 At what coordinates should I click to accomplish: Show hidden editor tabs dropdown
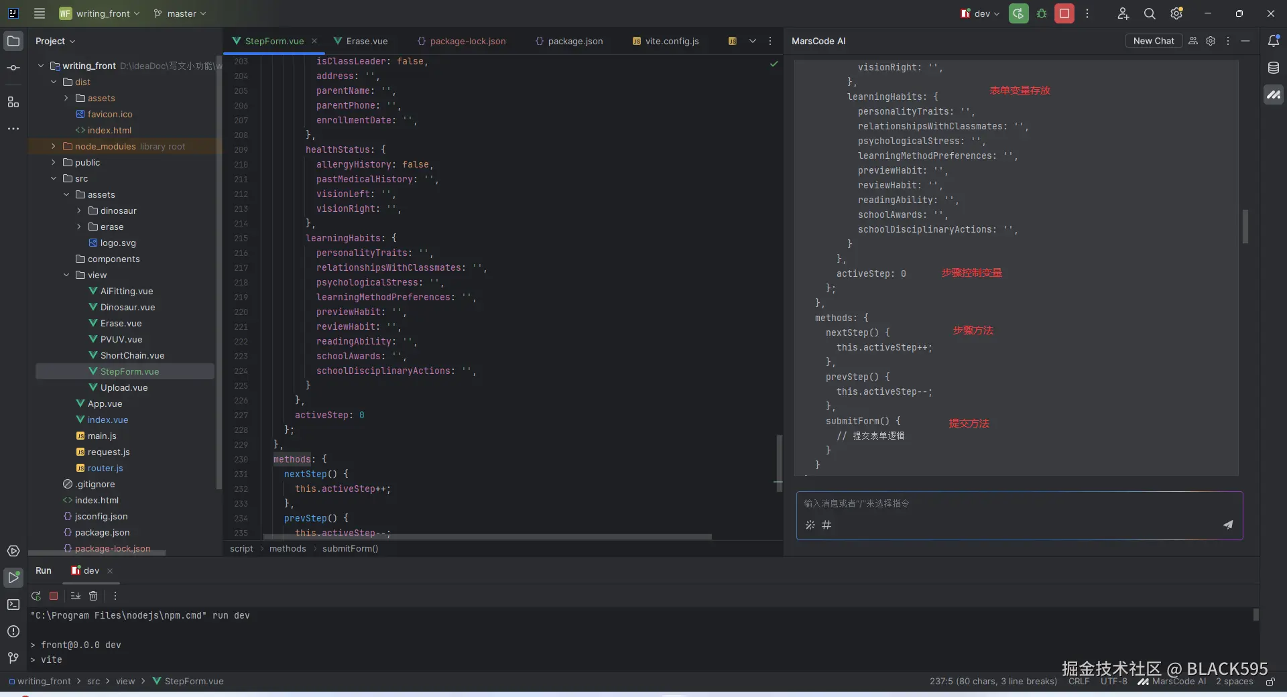pyautogui.click(x=753, y=41)
